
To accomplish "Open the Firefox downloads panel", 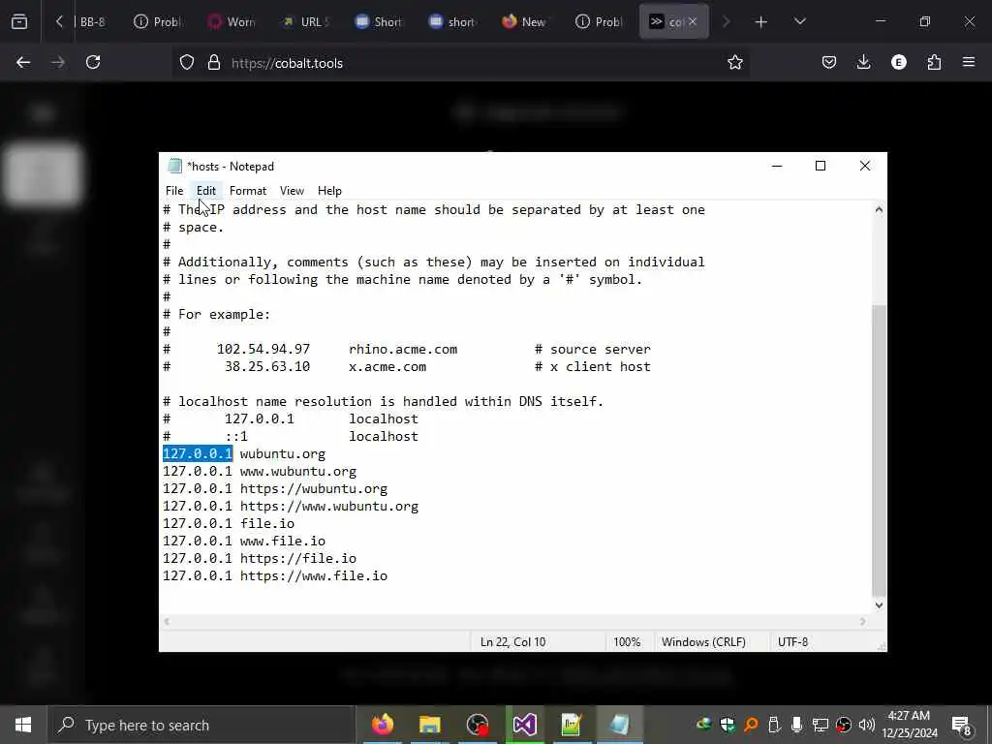I will pos(863,63).
